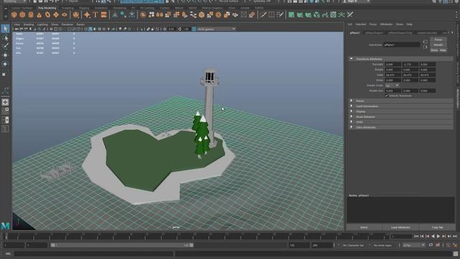Screen dimensions: 460x259
Task: Create a polygon plane from the shelf
Action: click(56, 14)
